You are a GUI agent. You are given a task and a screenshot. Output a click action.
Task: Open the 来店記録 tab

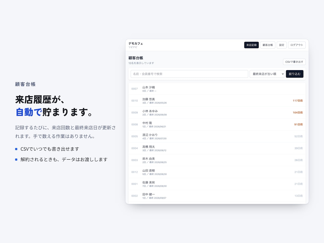(251, 45)
